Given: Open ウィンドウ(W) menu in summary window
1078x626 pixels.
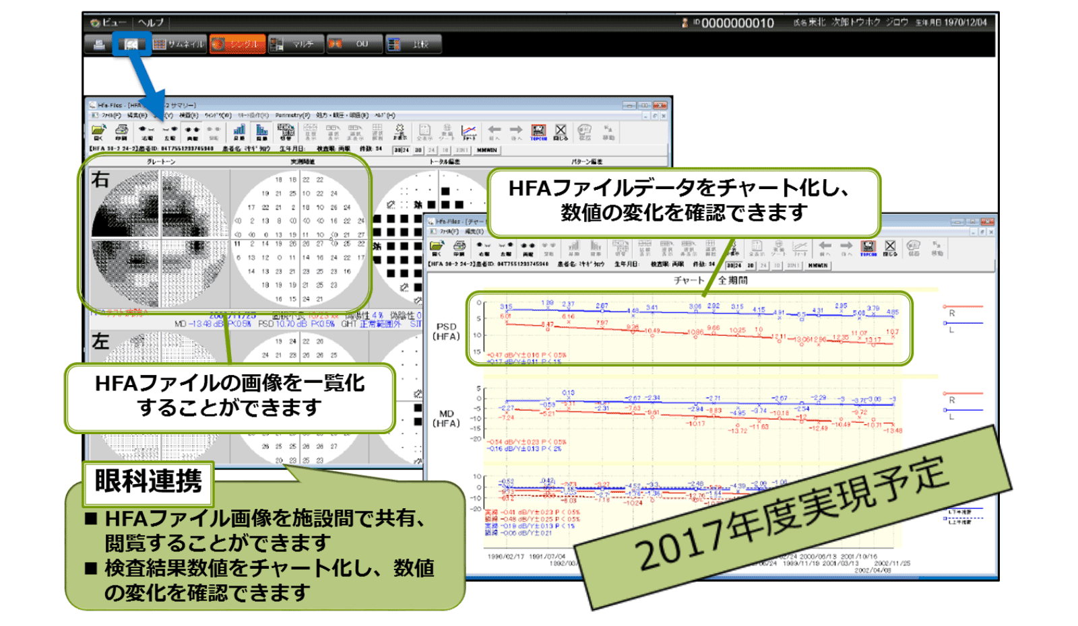Looking at the screenshot, I should click(218, 115).
